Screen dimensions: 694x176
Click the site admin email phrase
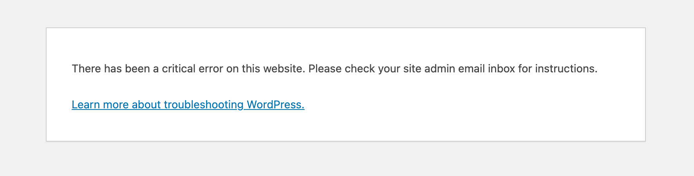tap(444, 69)
